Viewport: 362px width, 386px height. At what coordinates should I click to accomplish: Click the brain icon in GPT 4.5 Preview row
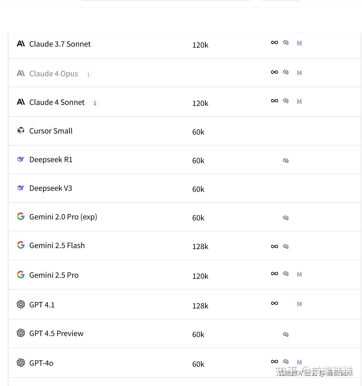pyautogui.click(x=286, y=334)
